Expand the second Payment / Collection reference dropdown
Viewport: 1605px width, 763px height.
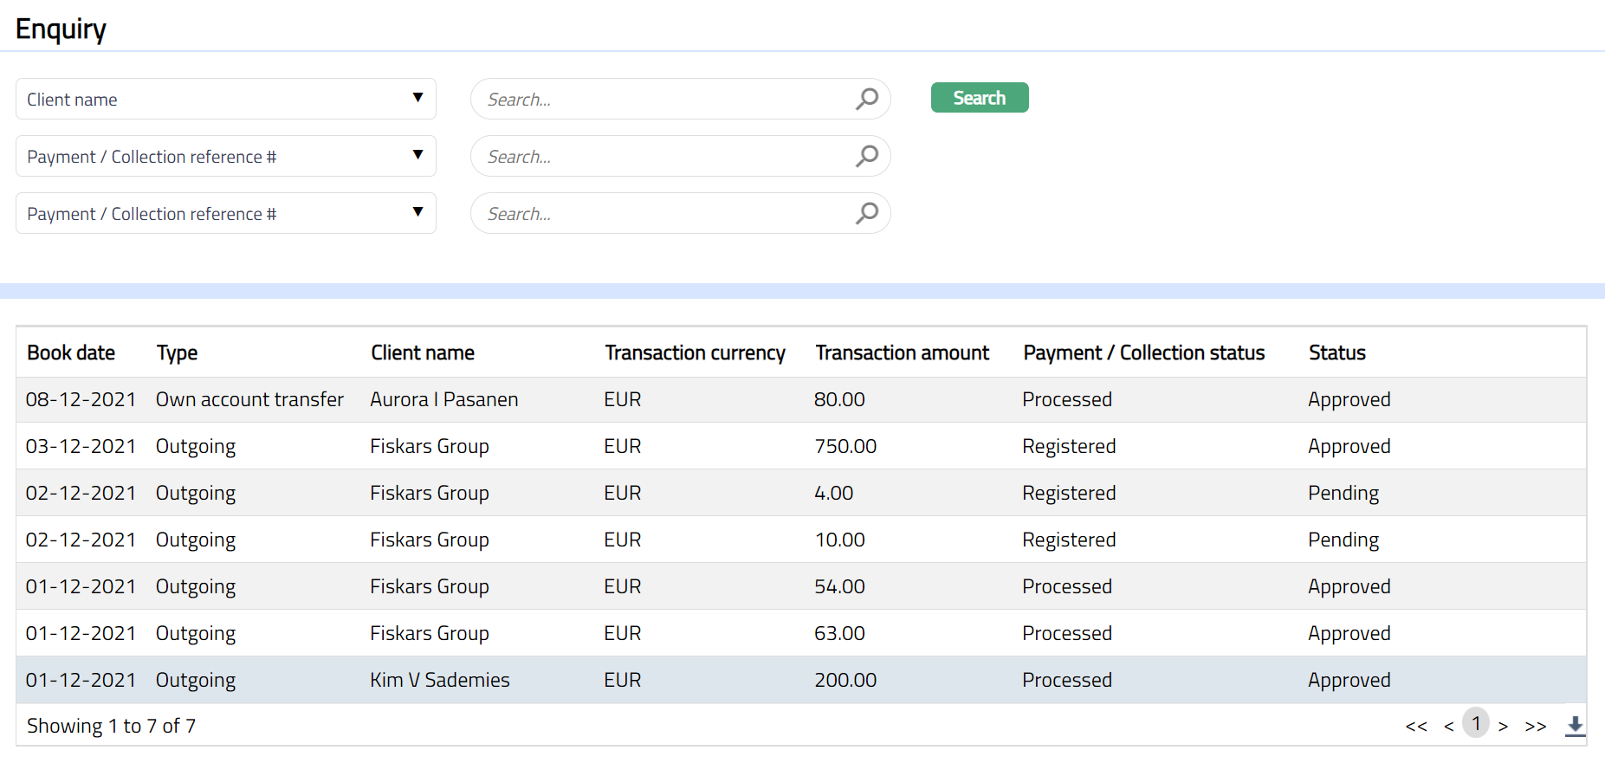(225, 156)
